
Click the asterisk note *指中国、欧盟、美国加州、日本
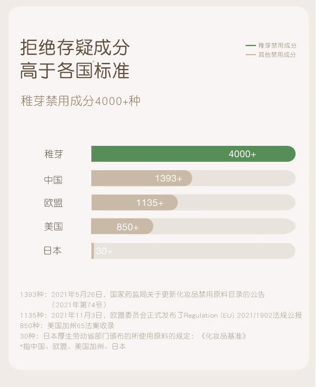point(73,347)
